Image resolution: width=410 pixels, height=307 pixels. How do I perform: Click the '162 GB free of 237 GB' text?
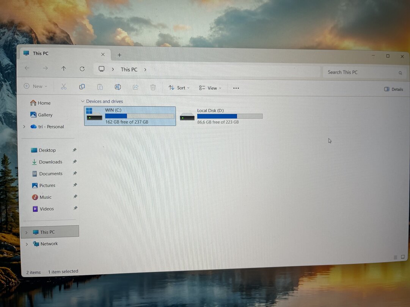pyautogui.click(x=127, y=122)
